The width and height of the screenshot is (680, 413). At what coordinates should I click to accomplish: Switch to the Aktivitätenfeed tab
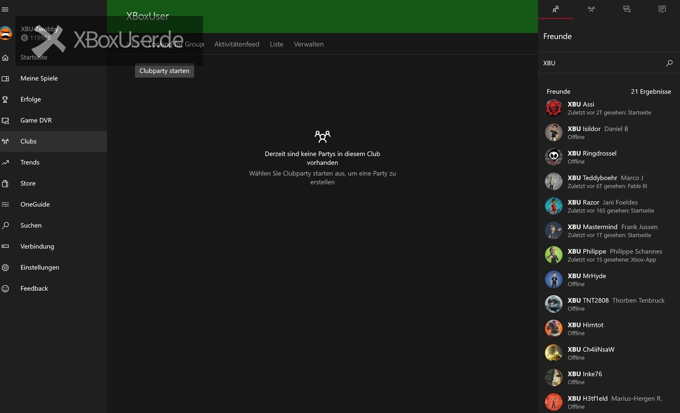[237, 44]
